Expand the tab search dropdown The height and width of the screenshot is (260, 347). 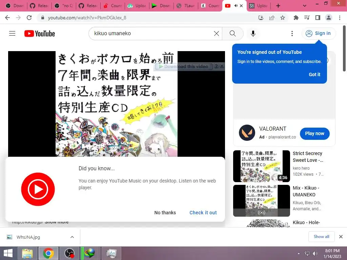pyautogui.click(x=305, y=6)
